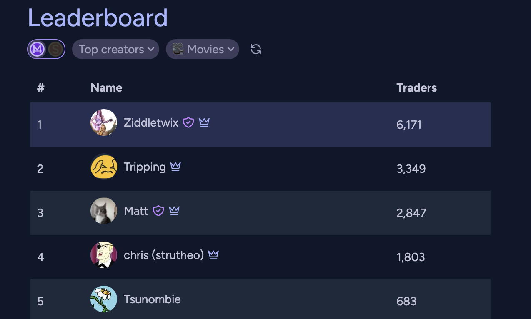531x319 pixels.
Task: Click the Tsunombie flower avatar
Action: coord(104,299)
